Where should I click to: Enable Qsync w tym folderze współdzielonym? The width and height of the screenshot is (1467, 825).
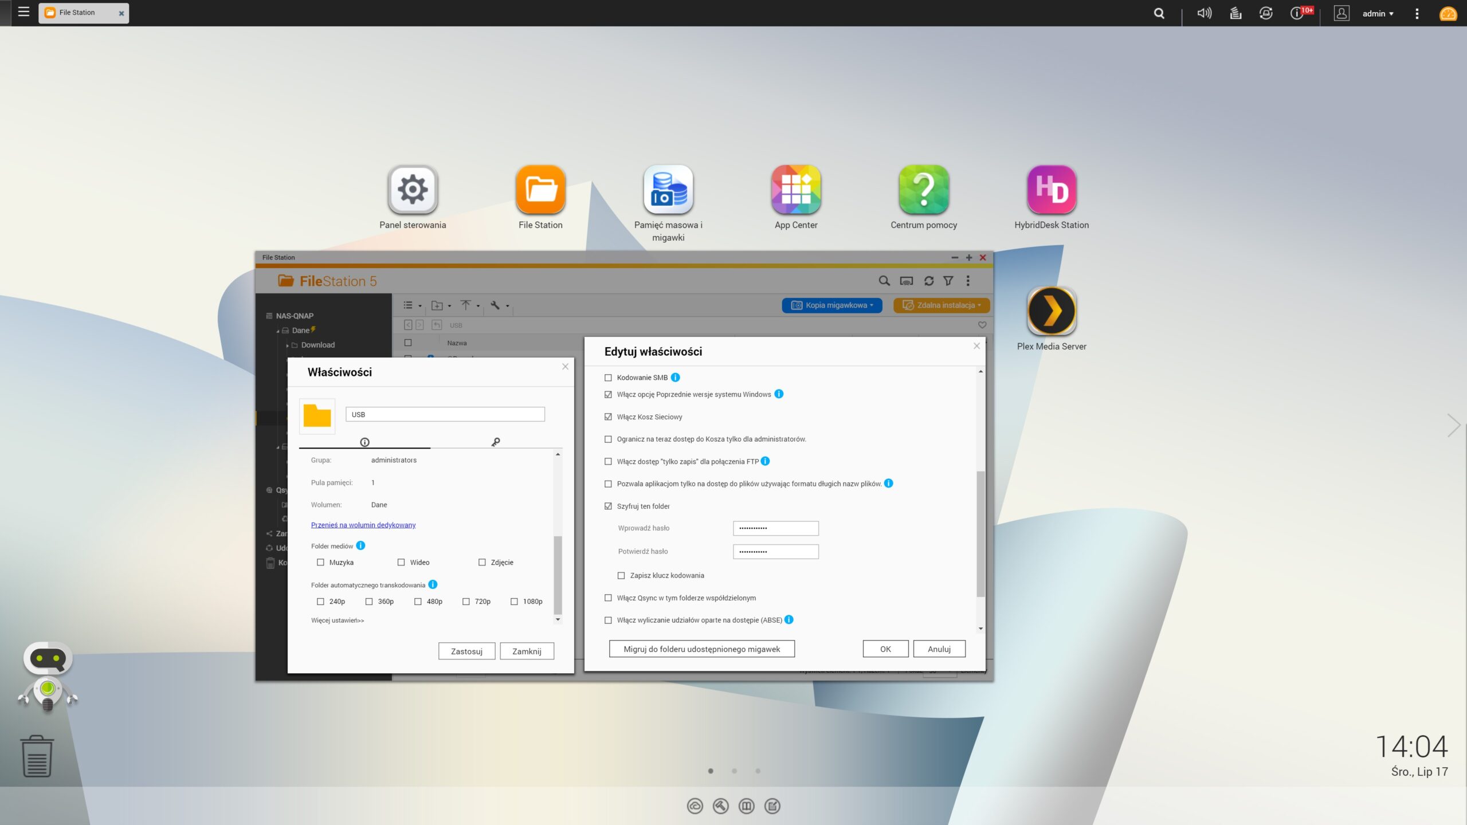608,598
